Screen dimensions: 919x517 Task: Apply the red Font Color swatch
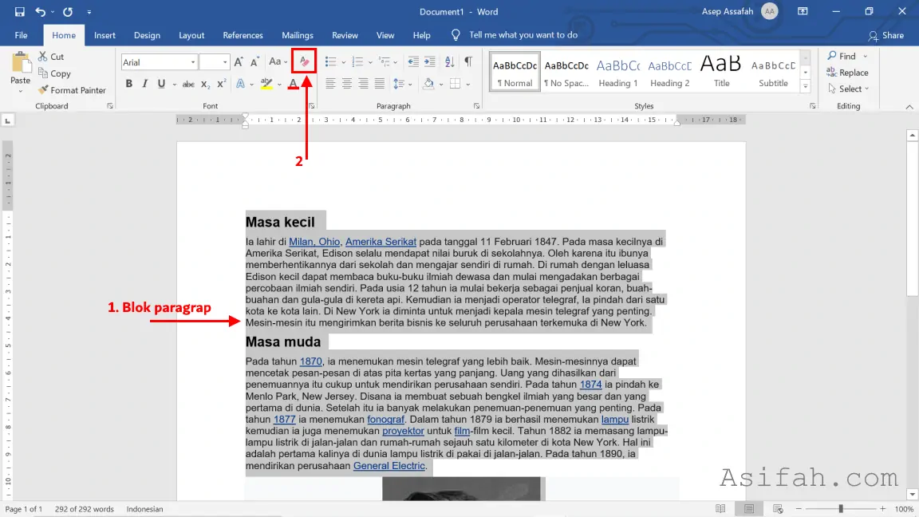pyautogui.click(x=293, y=84)
